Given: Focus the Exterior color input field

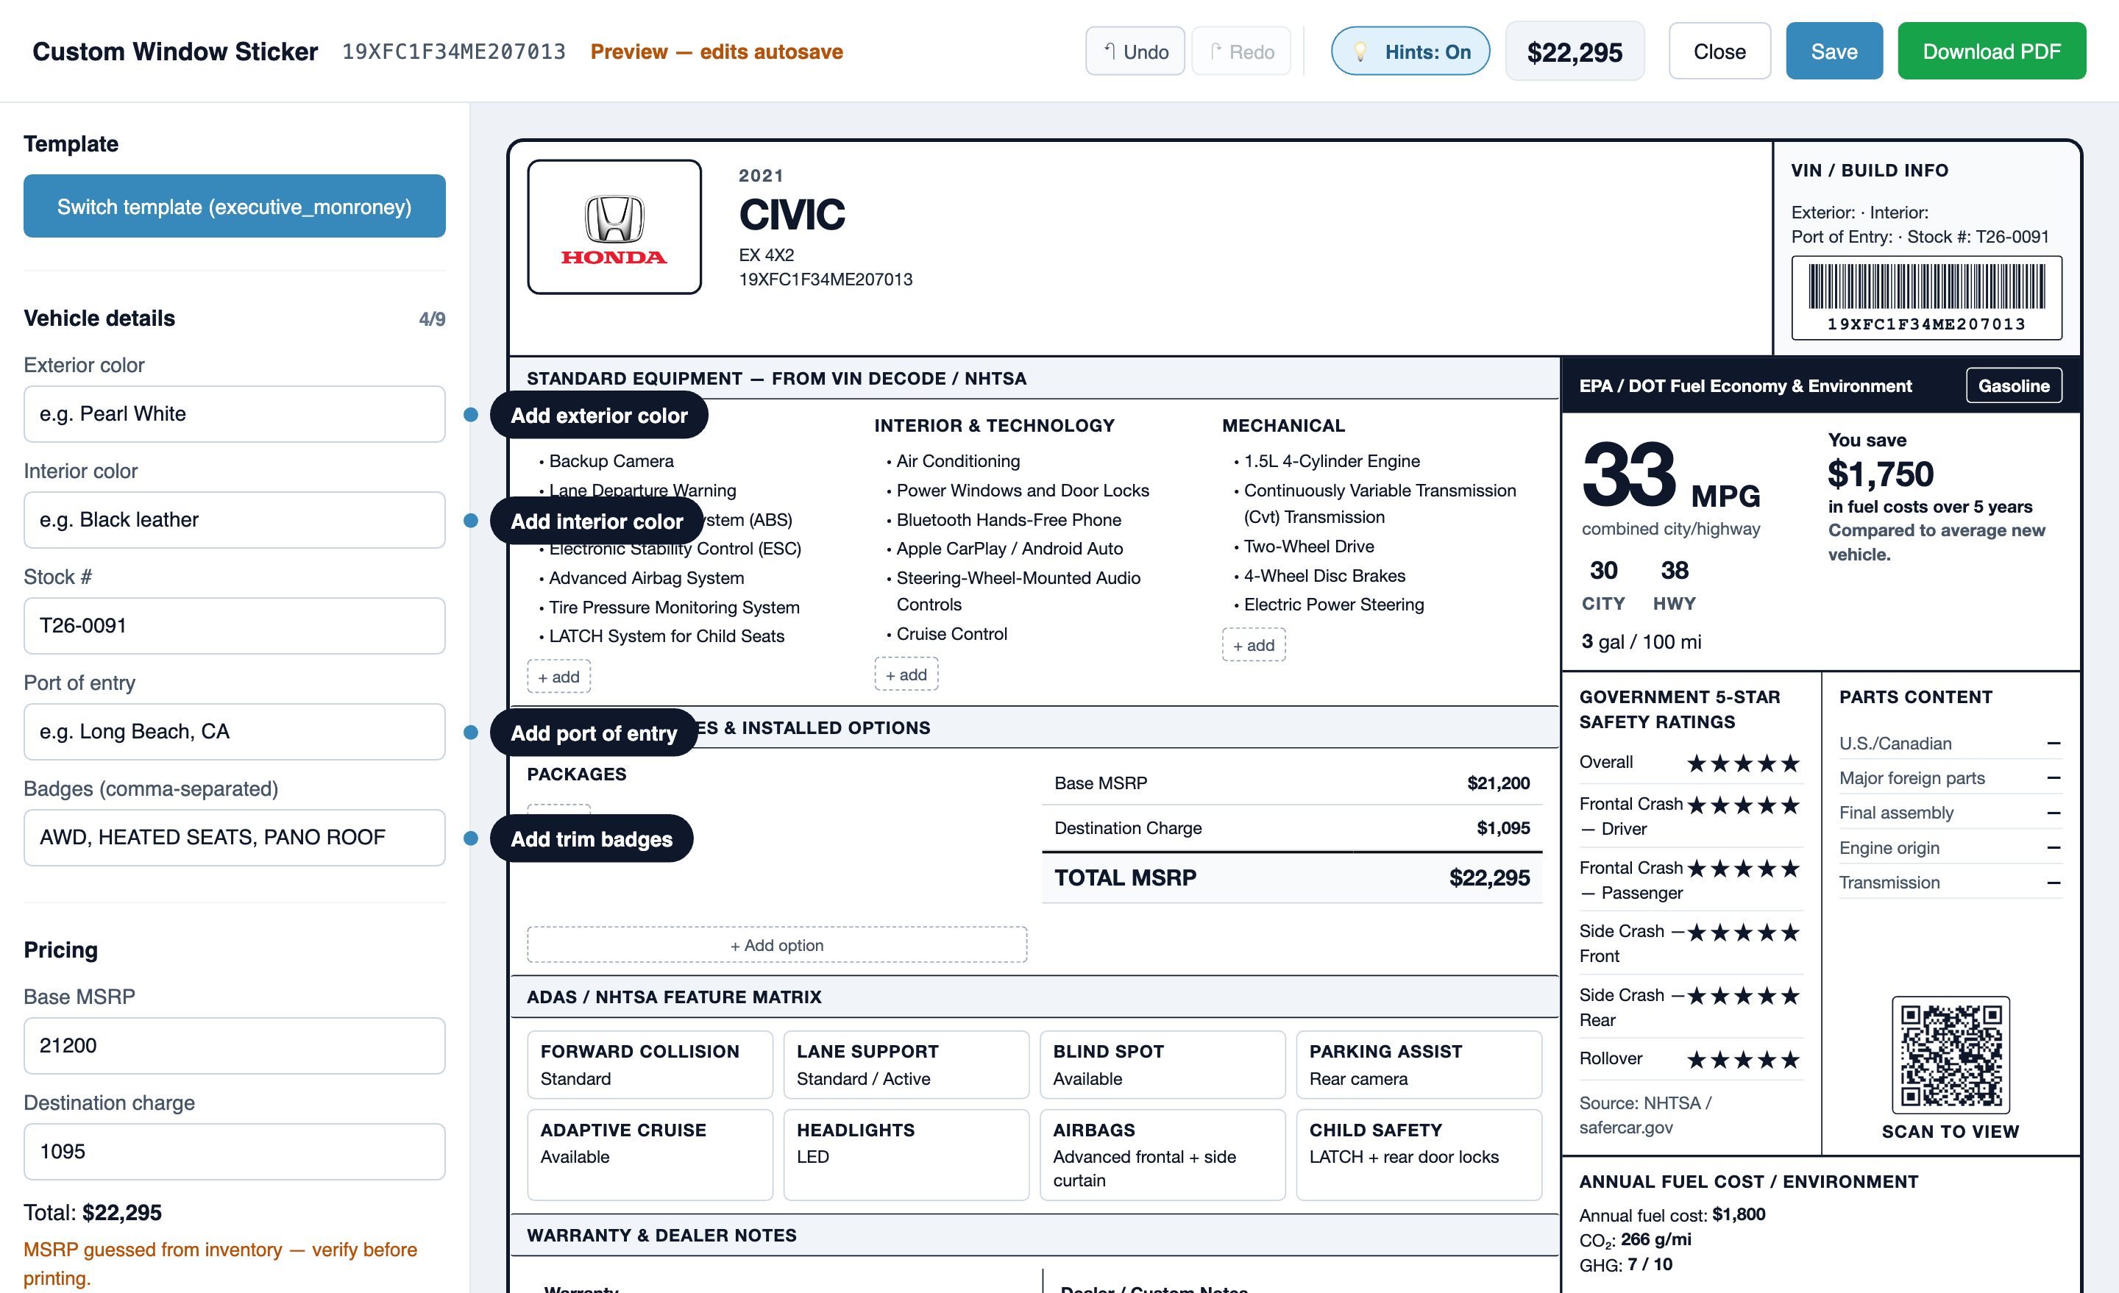Looking at the screenshot, I should tap(235, 414).
